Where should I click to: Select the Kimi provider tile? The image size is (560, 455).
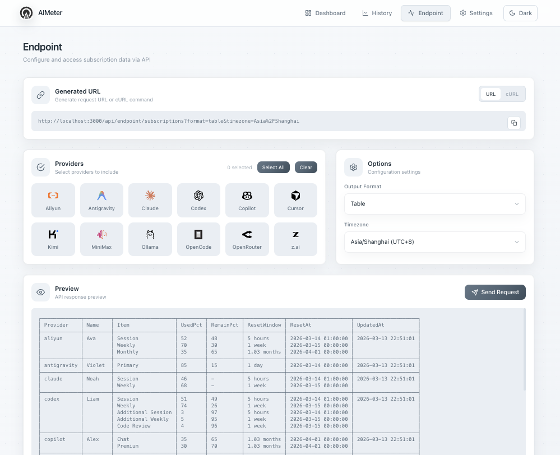coord(53,239)
